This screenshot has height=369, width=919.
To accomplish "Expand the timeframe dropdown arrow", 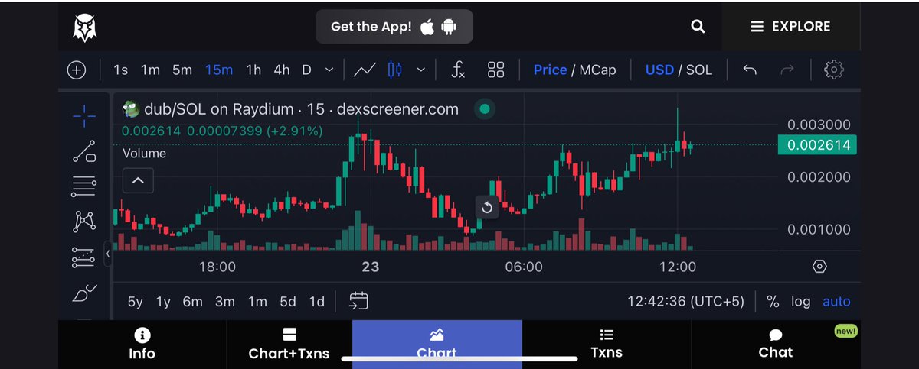I will click(329, 70).
